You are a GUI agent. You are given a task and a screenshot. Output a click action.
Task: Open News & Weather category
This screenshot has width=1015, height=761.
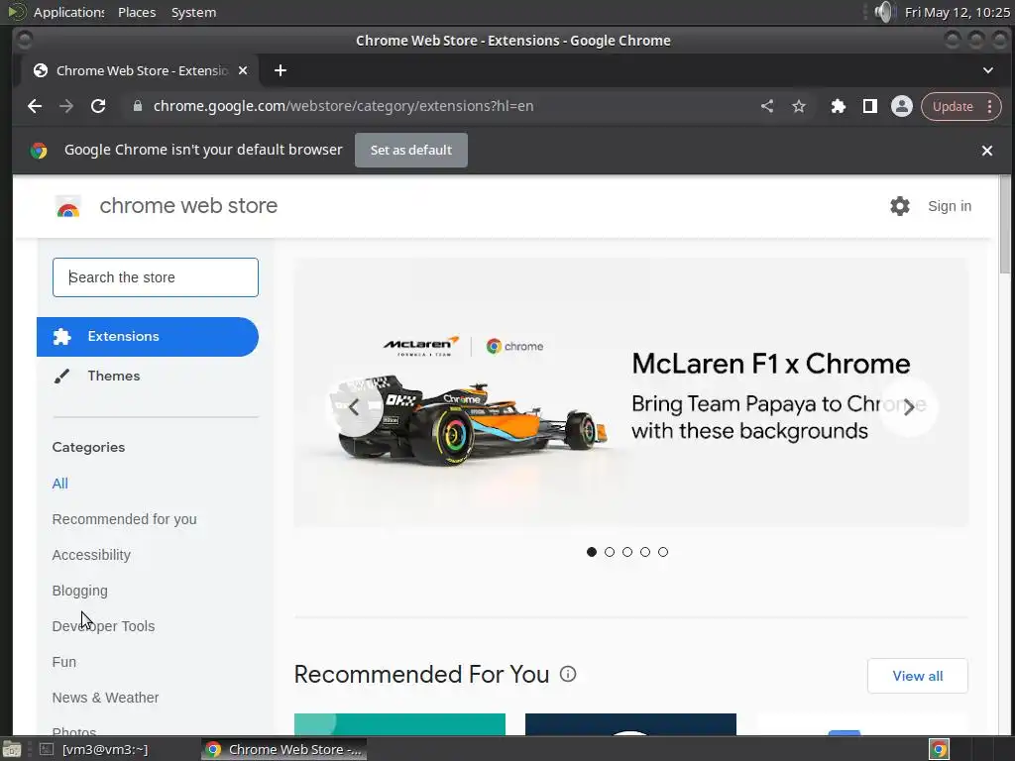tap(105, 697)
